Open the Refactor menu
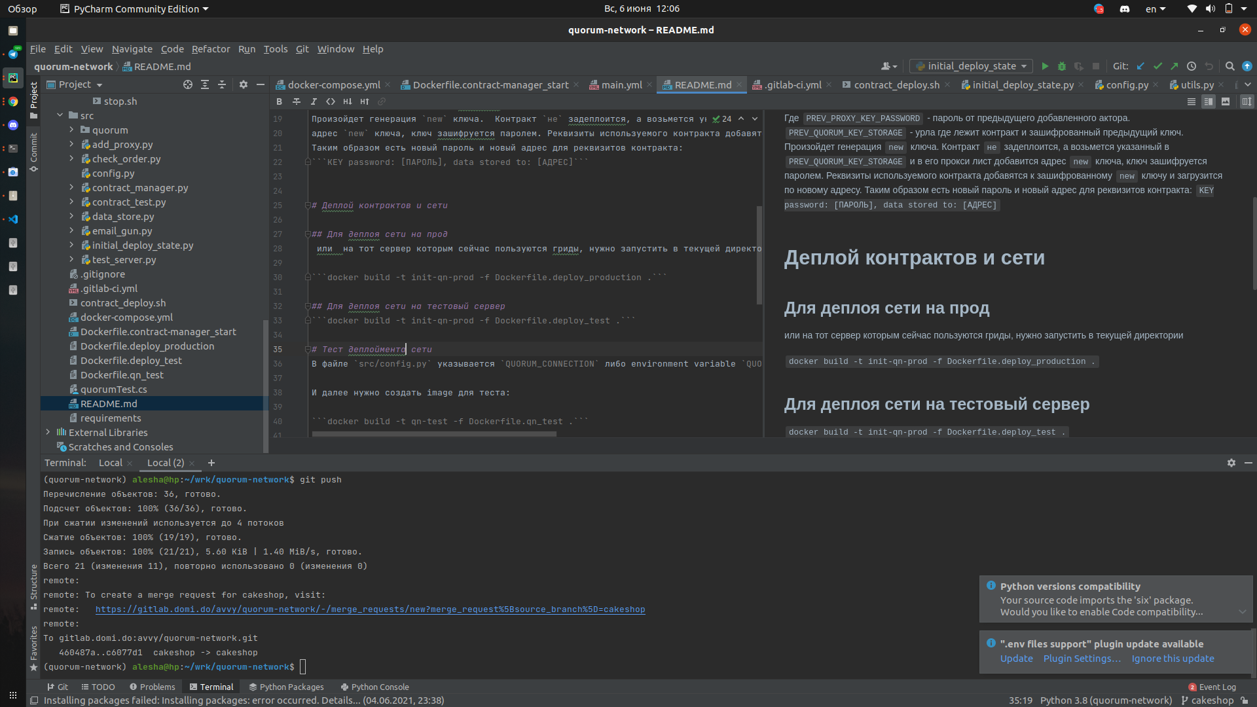The width and height of the screenshot is (1257, 707). click(211, 49)
